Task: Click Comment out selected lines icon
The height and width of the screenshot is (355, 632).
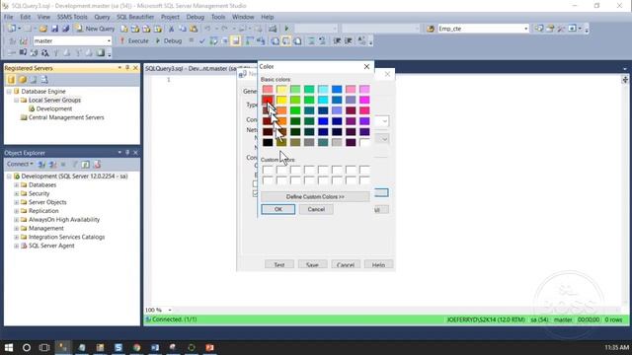Action: 311,40
